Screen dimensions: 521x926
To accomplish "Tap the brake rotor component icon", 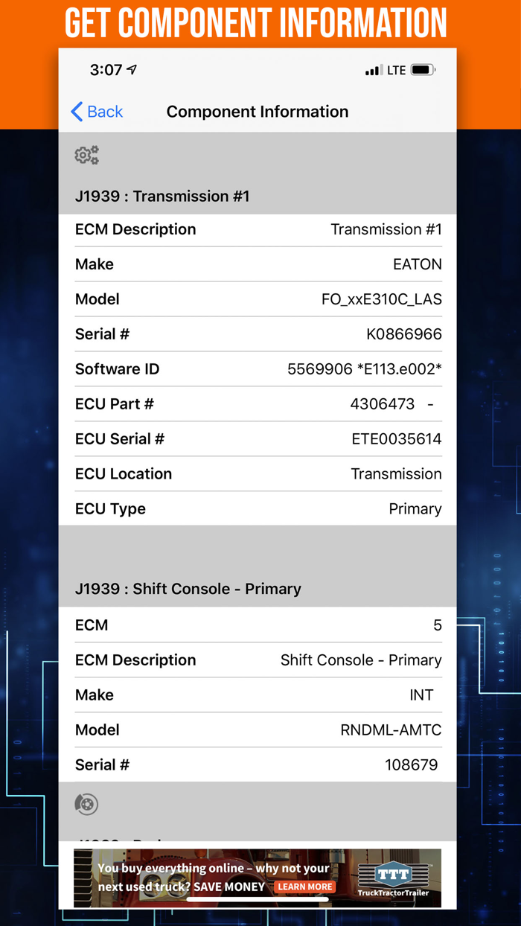I will (x=86, y=805).
